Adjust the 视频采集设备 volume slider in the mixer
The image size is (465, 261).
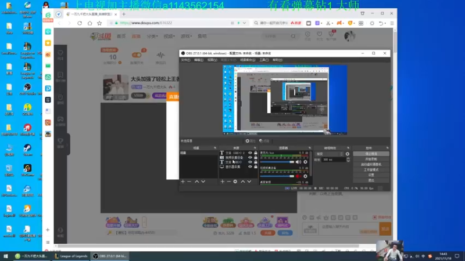point(277,176)
